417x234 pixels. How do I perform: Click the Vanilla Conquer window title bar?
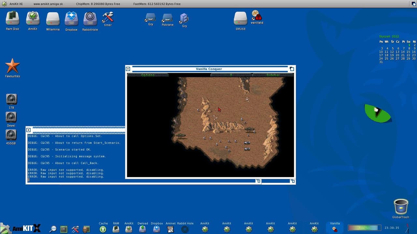209,69
